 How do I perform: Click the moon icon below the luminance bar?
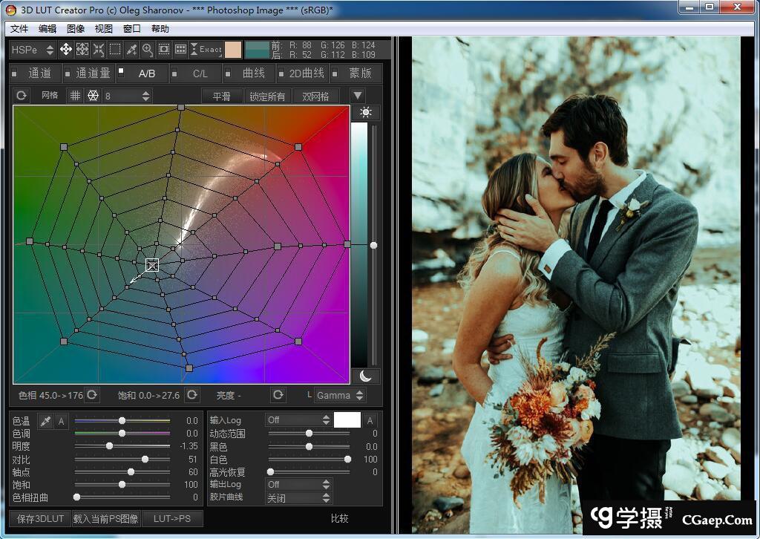pyautogui.click(x=365, y=376)
